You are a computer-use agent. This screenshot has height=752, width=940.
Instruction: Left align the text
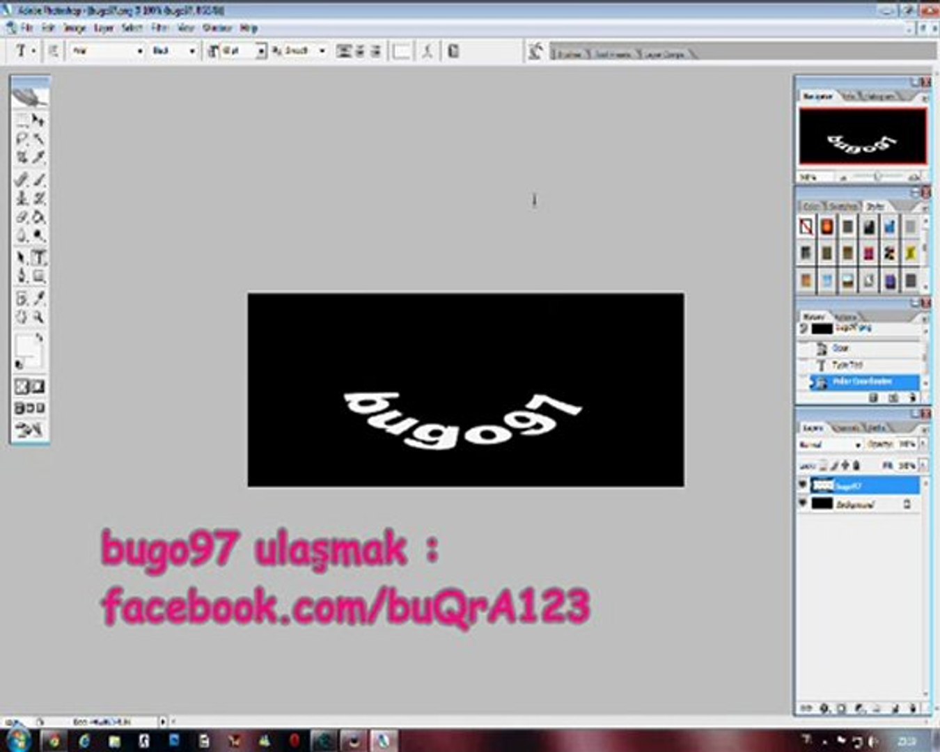click(x=343, y=51)
